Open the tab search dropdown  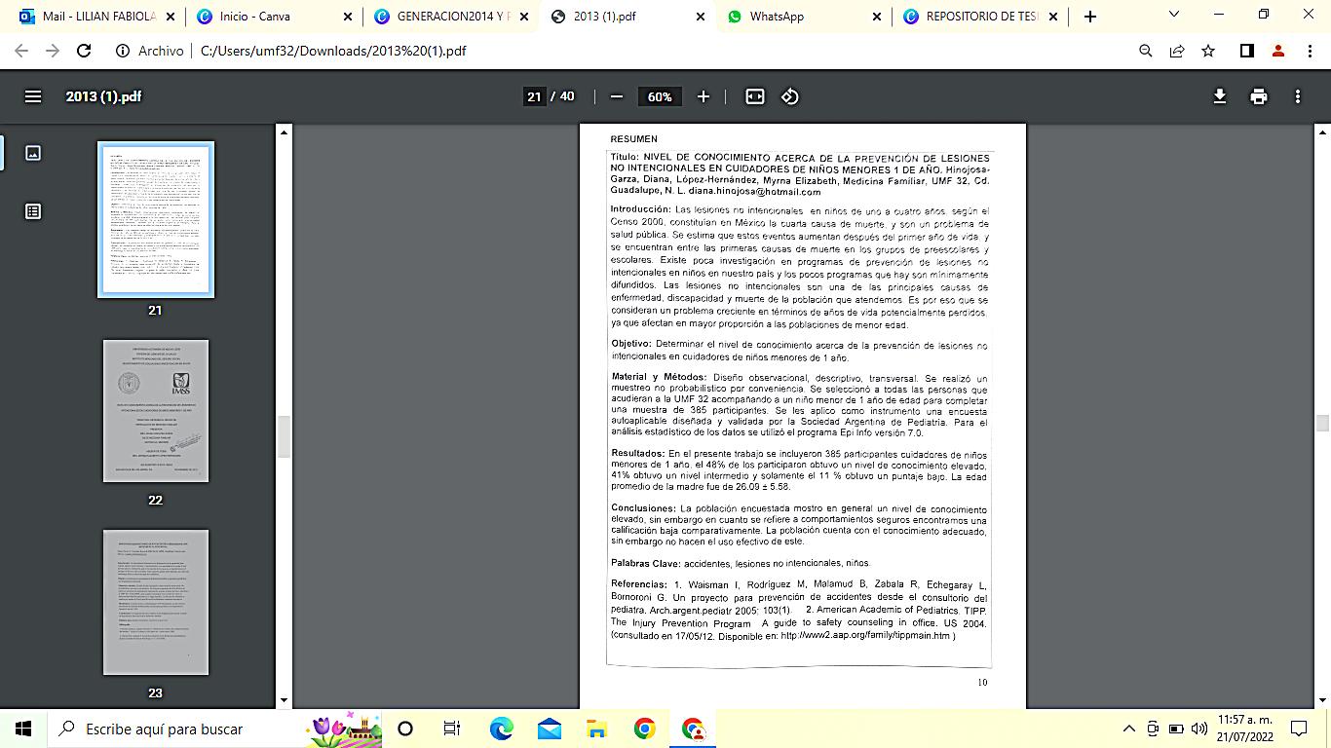click(x=1174, y=15)
